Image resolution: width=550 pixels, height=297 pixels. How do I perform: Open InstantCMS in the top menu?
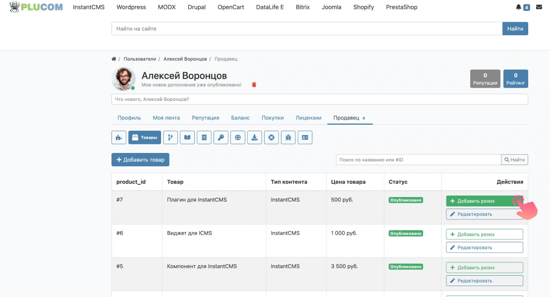pos(89,7)
